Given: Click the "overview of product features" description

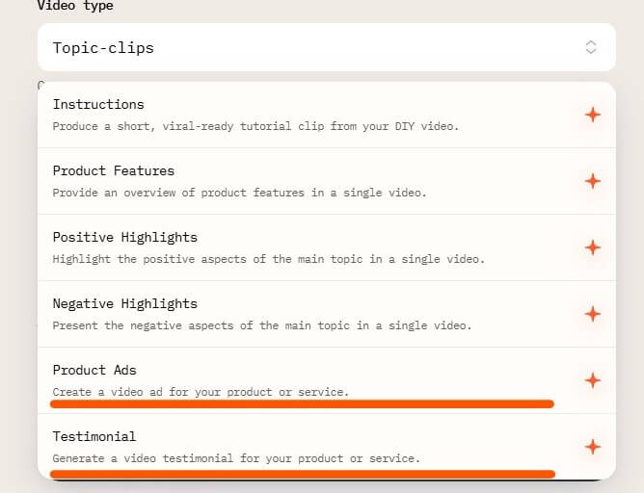Looking at the screenshot, I should click(239, 193).
